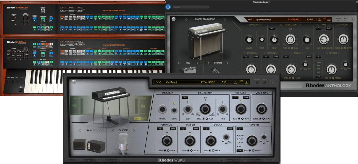This screenshot has height=164, width=358.
Task: Open the Wurli preset browser VA logo
Action: click(159, 82)
